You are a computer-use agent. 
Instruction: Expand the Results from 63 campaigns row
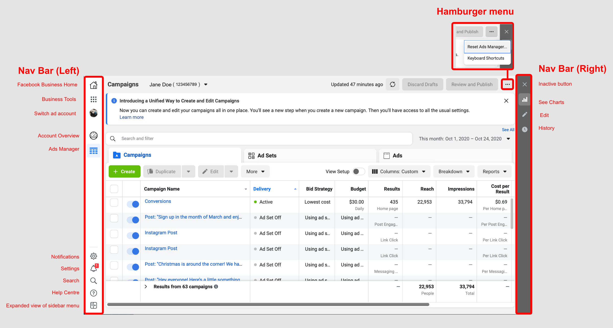[146, 287]
